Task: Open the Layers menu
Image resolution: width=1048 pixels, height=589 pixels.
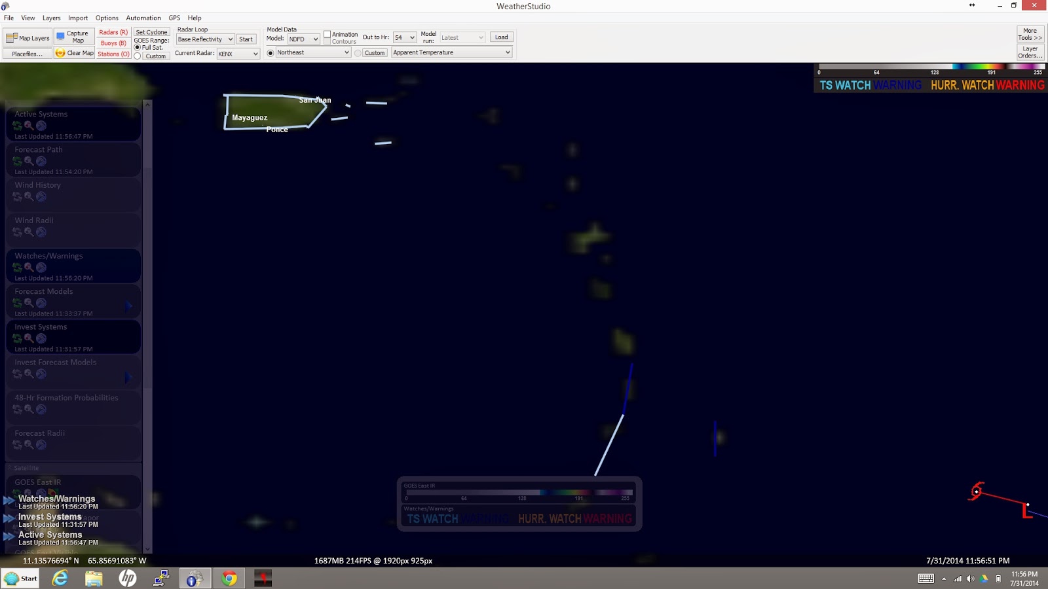Action: click(52, 18)
